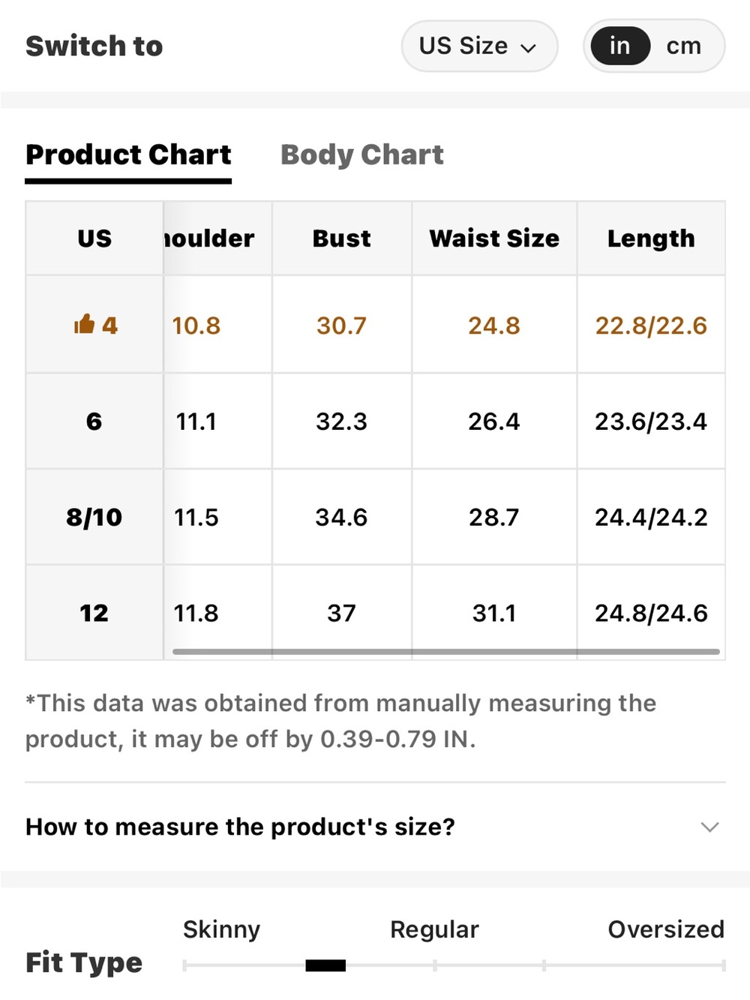Select the Product Chart tab
The width and height of the screenshot is (750, 1000).
(128, 155)
